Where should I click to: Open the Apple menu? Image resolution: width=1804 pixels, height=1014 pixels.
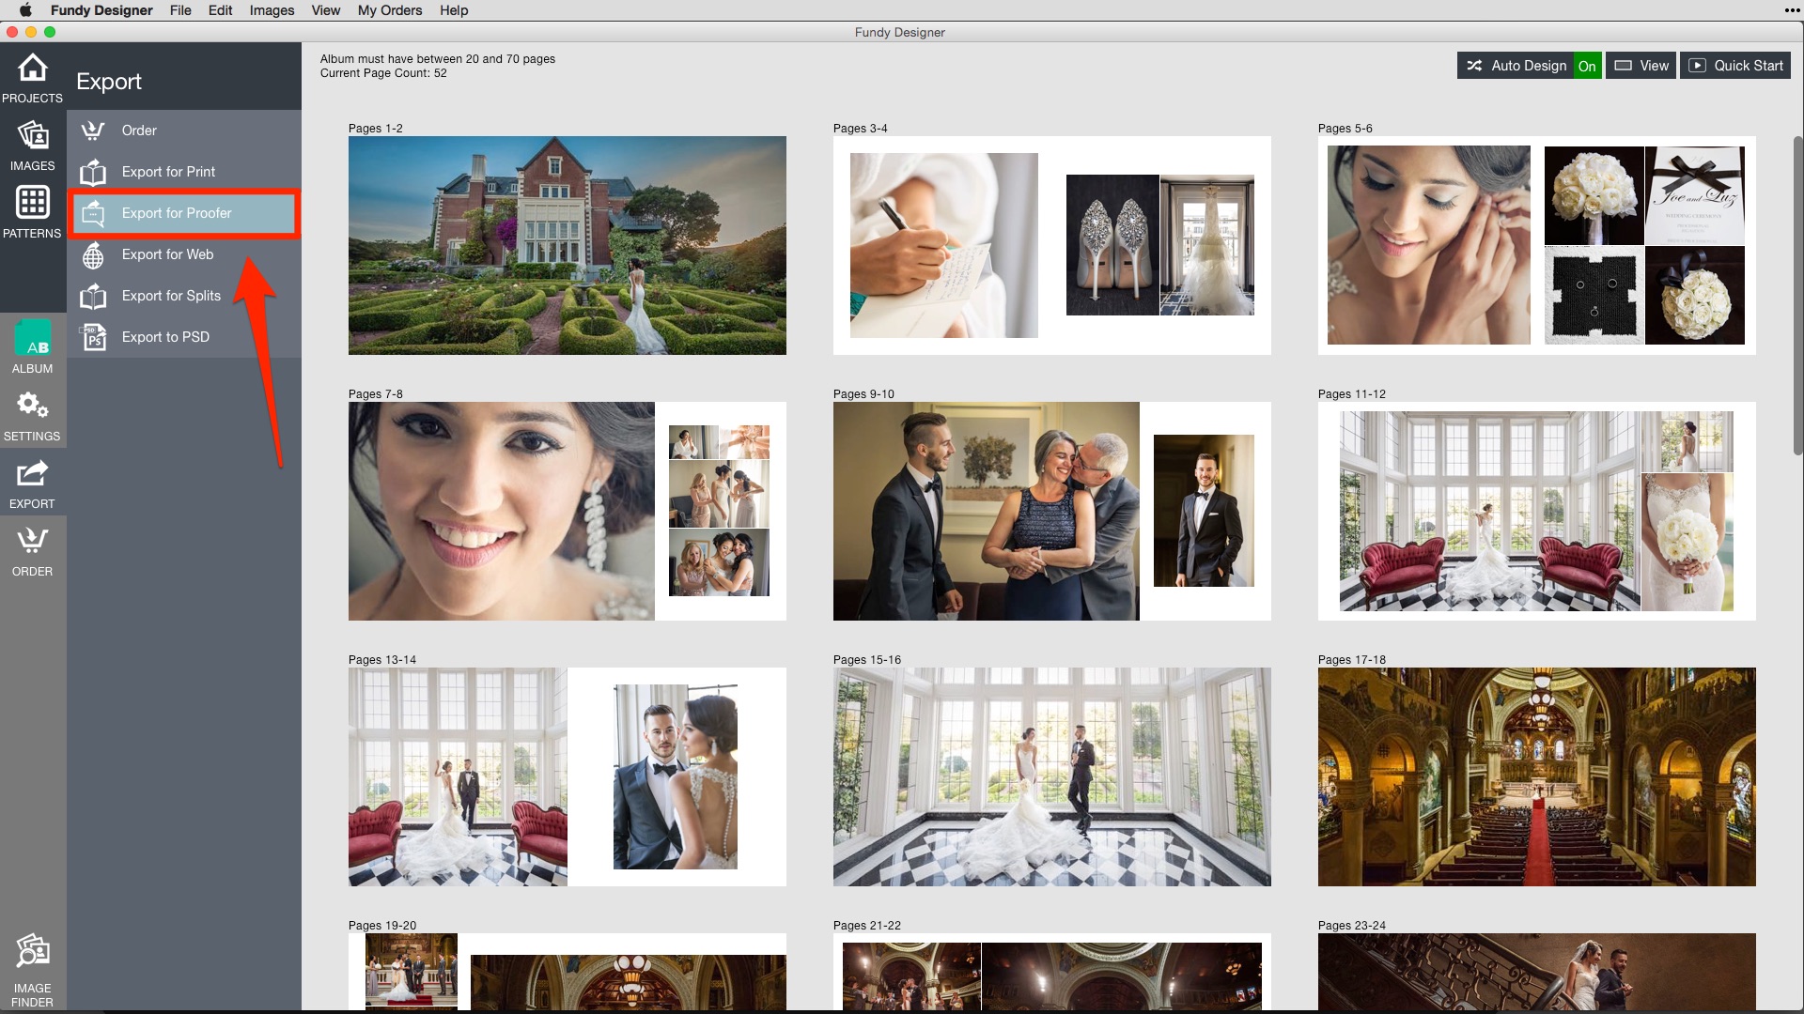[25, 10]
